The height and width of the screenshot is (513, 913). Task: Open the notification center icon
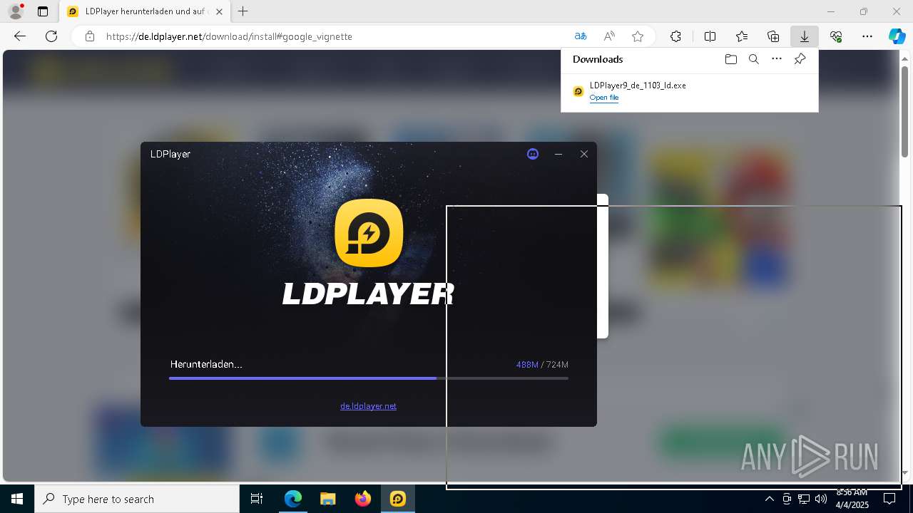(x=889, y=499)
